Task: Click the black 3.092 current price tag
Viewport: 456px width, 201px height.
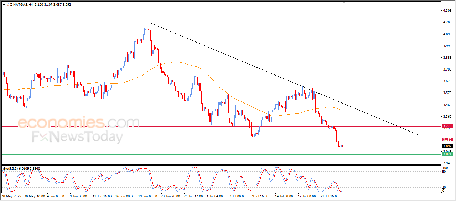Action: coord(447,146)
